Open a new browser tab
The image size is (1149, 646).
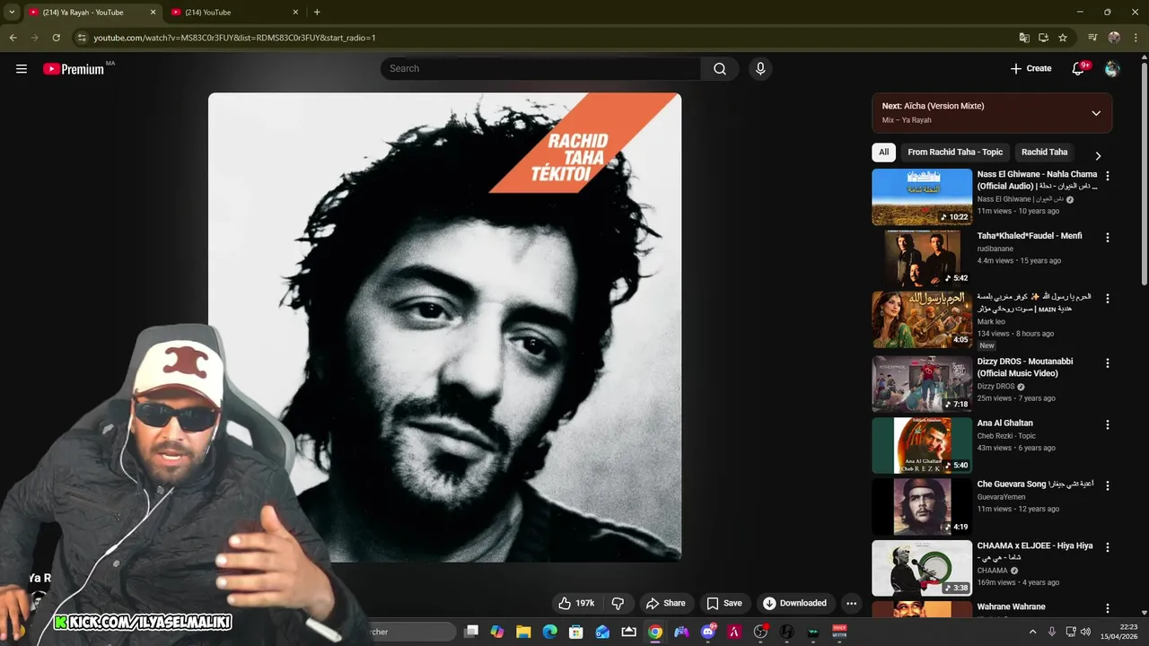317,12
